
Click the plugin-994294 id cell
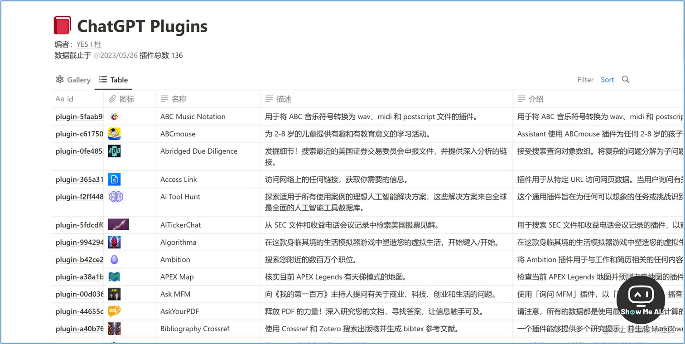pos(77,242)
